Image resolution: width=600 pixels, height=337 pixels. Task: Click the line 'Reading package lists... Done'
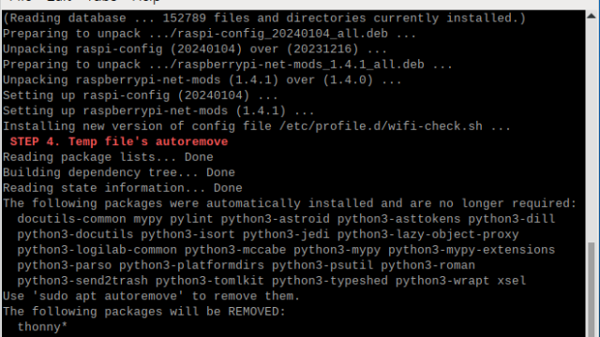[x=108, y=157]
